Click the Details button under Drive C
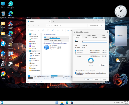This screenshot has width=129, height=105. tap(103, 65)
